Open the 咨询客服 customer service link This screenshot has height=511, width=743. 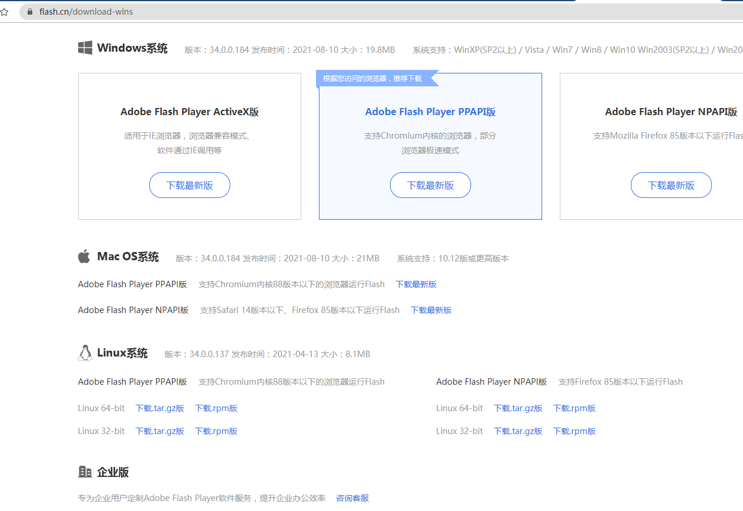pyautogui.click(x=352, y=498)
